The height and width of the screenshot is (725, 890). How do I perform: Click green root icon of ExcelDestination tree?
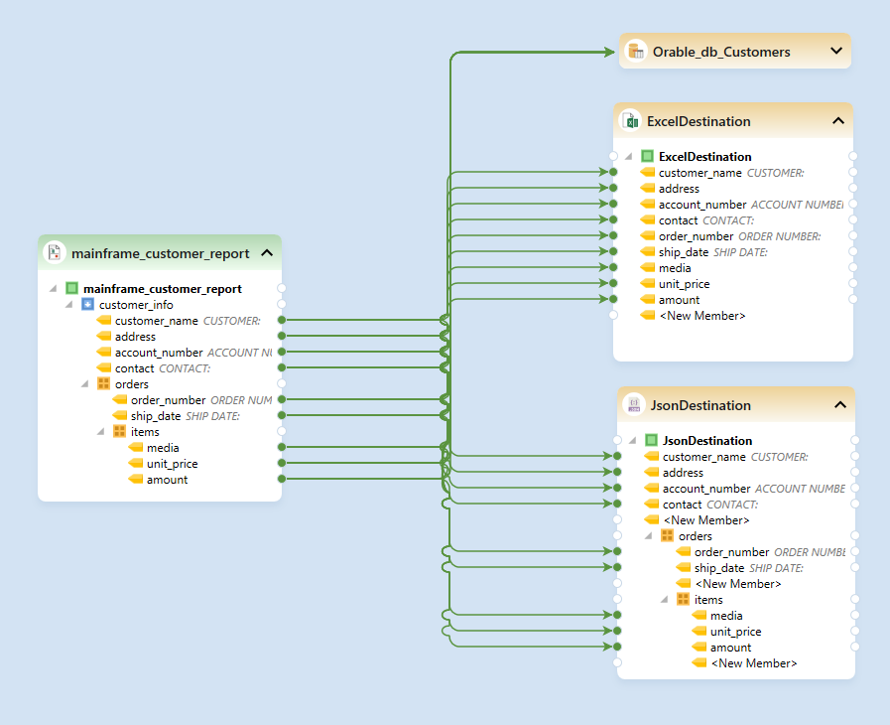pyautogui.click(x=647, y=156)
